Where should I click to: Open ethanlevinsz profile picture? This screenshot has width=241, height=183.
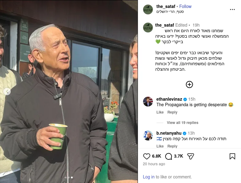tap(148, 102)
